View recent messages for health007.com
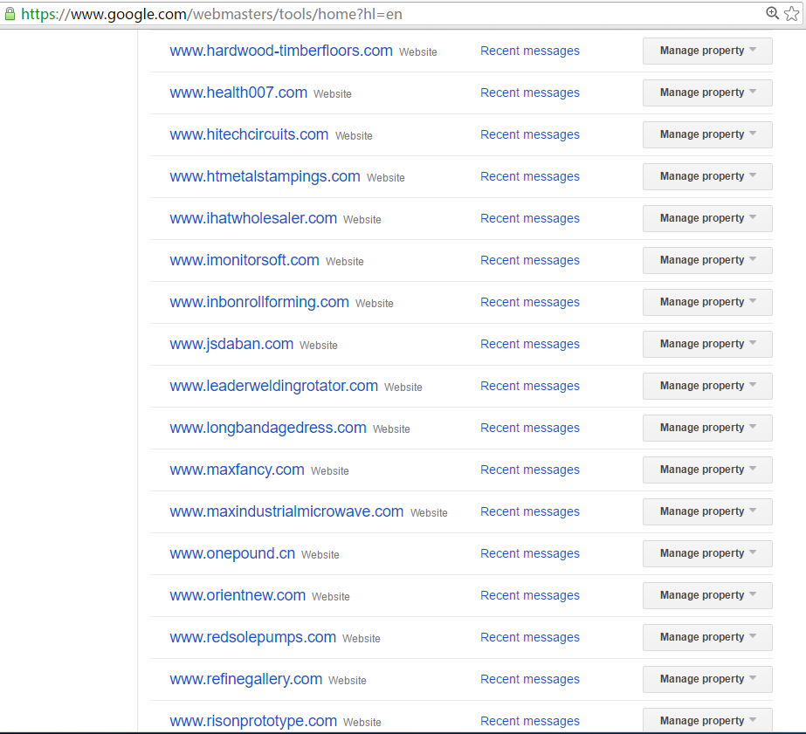Image resolution: width=806 pixels, height=734 pixels. 530,93
